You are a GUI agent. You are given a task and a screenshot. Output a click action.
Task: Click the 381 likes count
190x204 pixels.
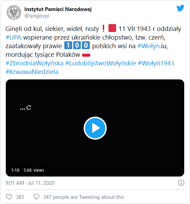pos(20,197)
